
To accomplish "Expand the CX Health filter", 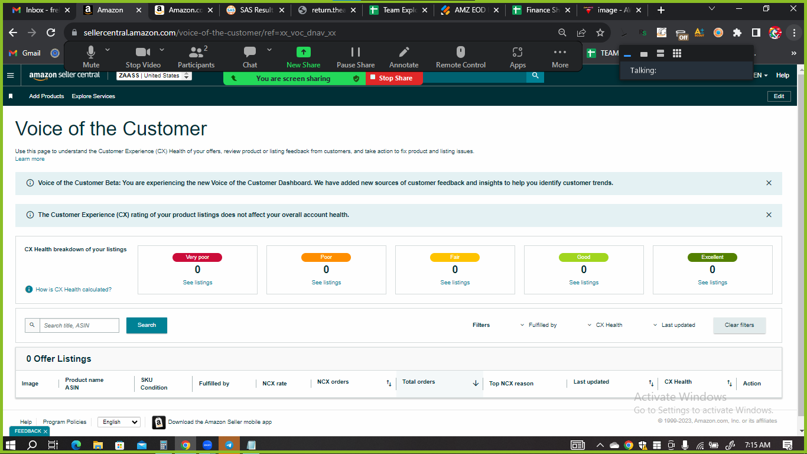I will tap(605, 325).
